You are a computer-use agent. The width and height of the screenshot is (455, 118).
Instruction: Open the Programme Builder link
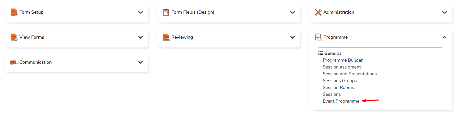[x=343, y=60]
